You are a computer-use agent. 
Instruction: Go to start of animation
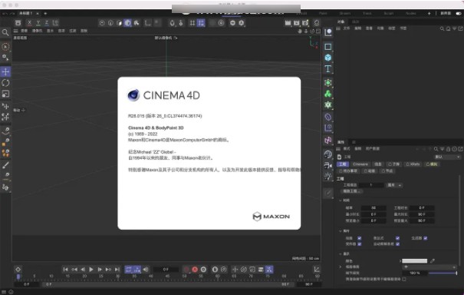click(x=66, y=269)
